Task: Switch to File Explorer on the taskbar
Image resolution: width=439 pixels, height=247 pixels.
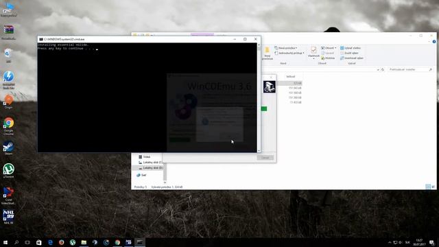Action: point(84,242)
